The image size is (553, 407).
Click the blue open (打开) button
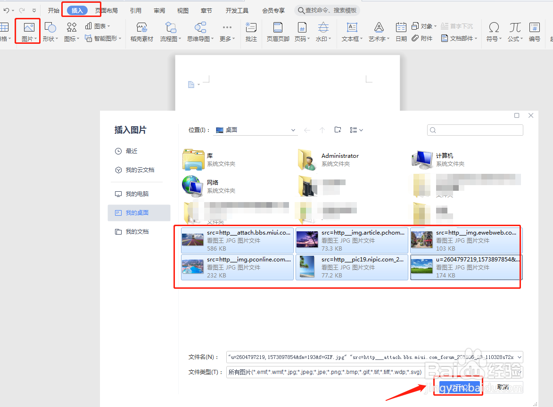(x=459, y=387)
